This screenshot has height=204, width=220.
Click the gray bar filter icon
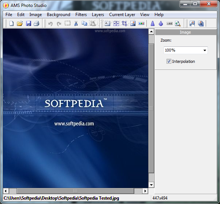169,23
